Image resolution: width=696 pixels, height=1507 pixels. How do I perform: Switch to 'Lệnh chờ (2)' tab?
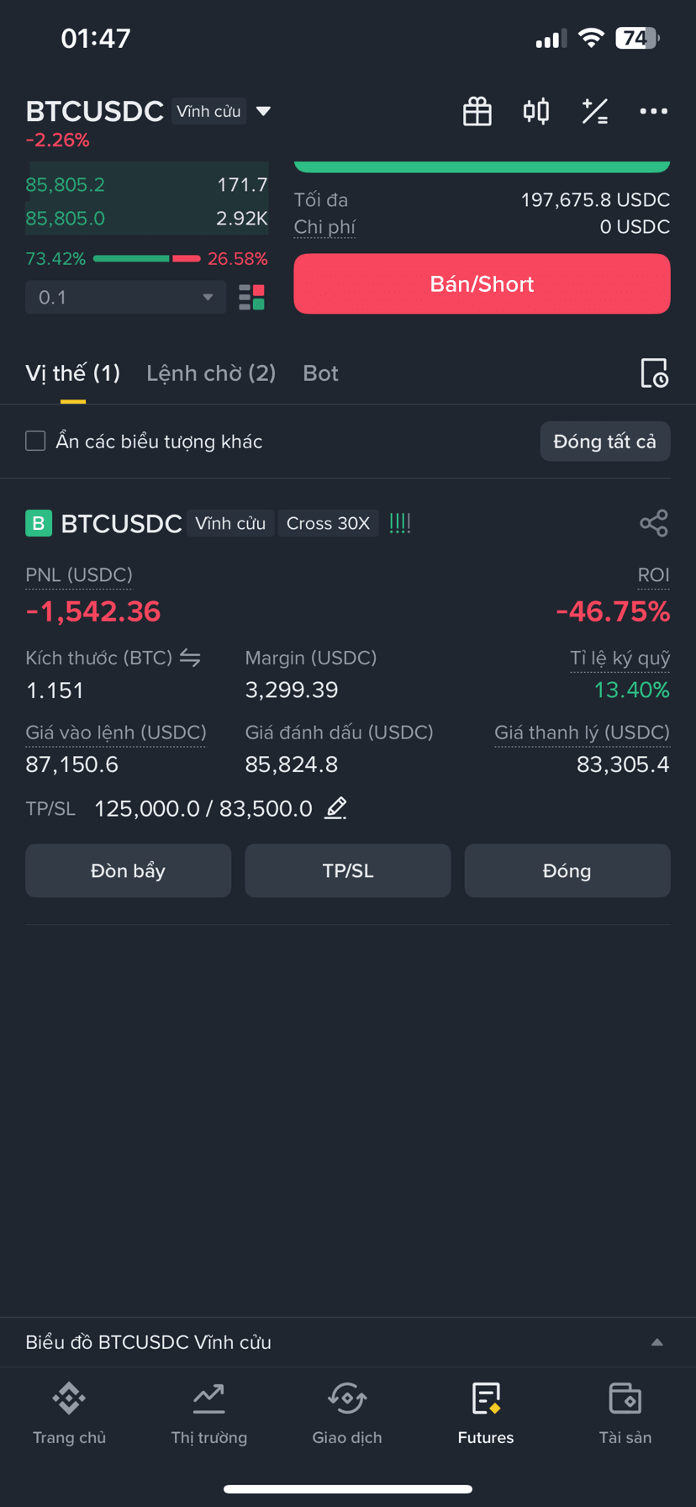point(211,373)
